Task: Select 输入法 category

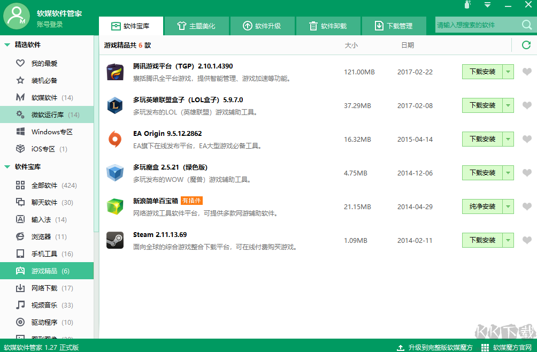Action: coord(47,219)
